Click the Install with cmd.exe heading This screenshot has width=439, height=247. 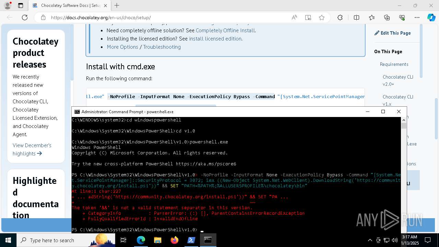tap(120, 67)
